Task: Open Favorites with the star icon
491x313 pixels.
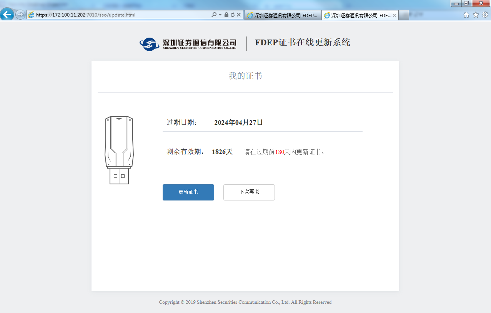Action: (476, 15)
